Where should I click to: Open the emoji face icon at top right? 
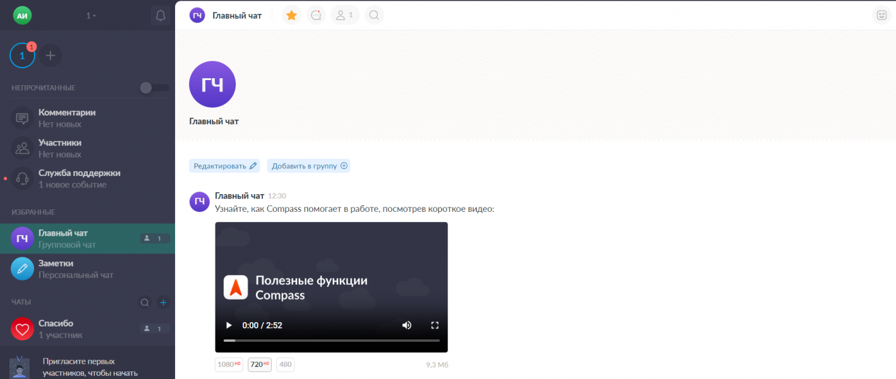coord(881,15)
